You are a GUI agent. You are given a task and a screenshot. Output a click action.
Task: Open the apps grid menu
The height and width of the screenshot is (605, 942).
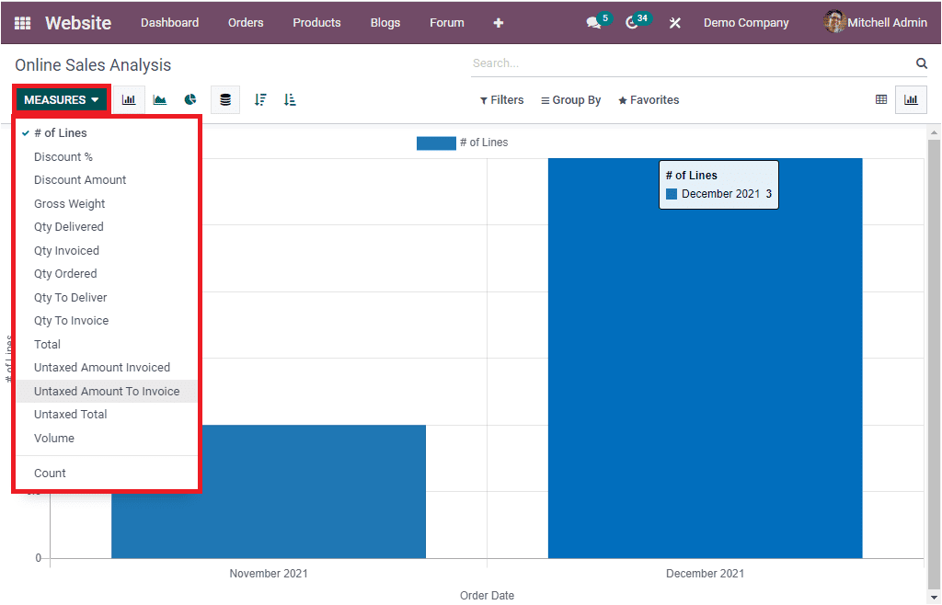coord(22,21)
